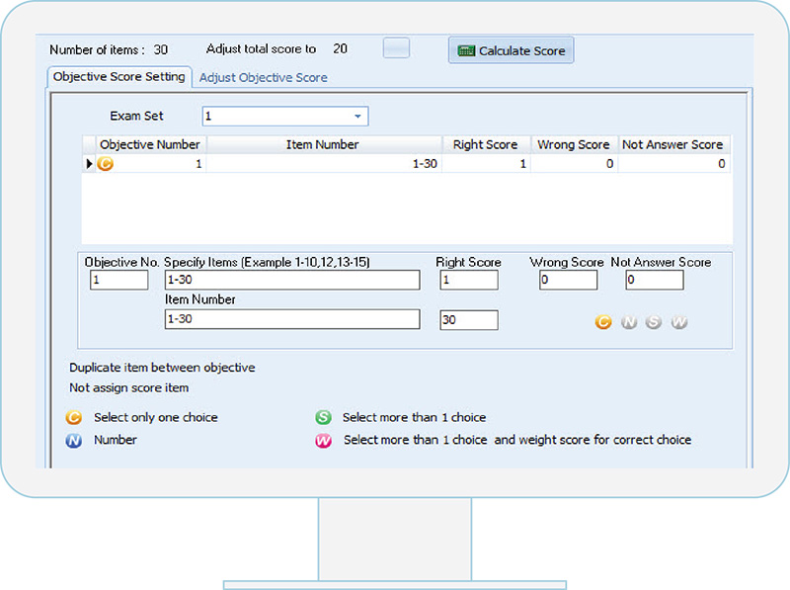
Task: Click the Wrong Score input field
Action: tap(569, 280)
